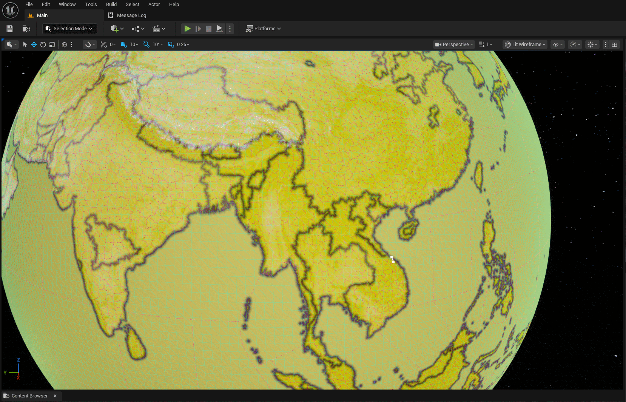Toggle rotation snapping icon
The width and height of the screenshot is (626, 402).
(146, 45)
